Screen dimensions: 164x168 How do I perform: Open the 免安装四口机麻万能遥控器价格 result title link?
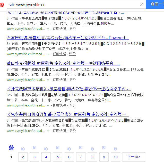point(68,114)
